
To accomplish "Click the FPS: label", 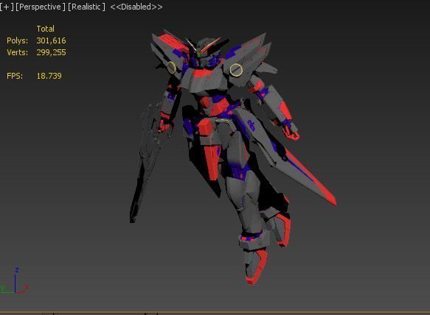I will tap(15, 76).
